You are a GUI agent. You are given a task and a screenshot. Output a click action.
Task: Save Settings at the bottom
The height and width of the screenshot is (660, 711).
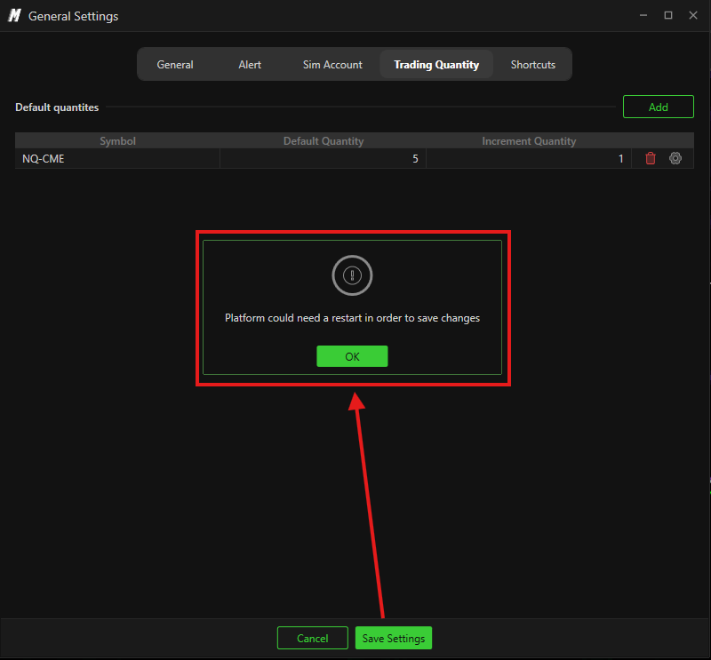tap(393, 639)
